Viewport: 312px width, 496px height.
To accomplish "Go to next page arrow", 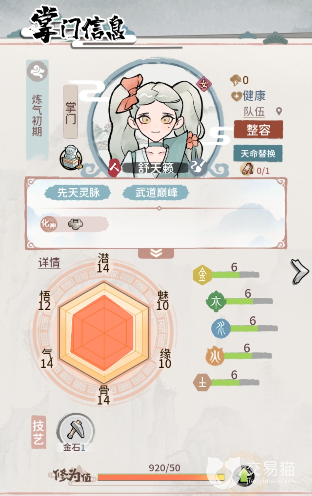I will pyautogui.click(x=300, y=271).
